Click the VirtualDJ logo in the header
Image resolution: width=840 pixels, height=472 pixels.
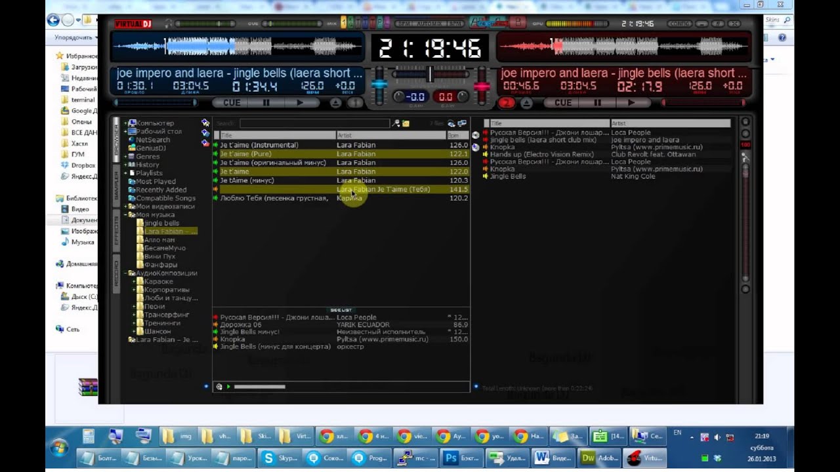[x=133, y=24]
